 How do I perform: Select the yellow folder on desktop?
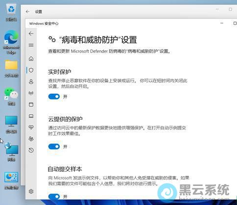(x=11, y=69)
